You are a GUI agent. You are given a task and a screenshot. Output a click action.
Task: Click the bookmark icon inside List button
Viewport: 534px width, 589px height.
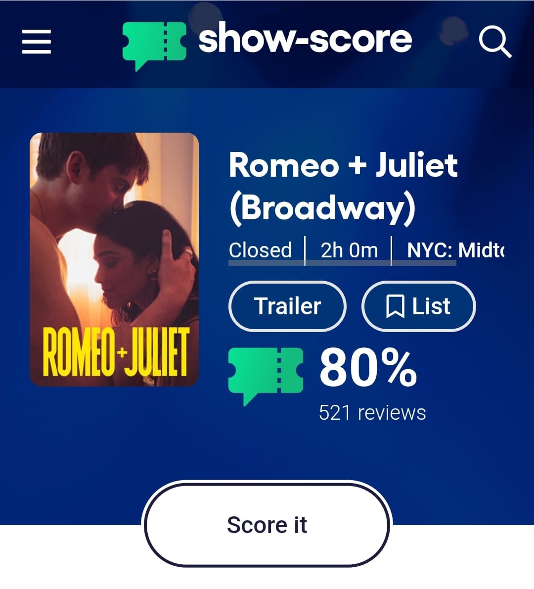(396, 306)
